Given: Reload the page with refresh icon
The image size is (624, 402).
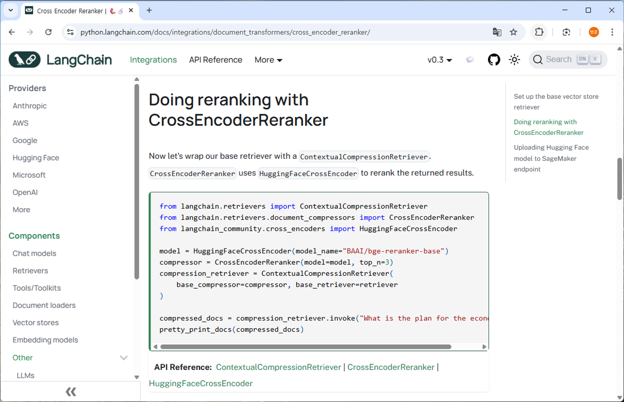Looking at the screenshot, I should point(48,32).
